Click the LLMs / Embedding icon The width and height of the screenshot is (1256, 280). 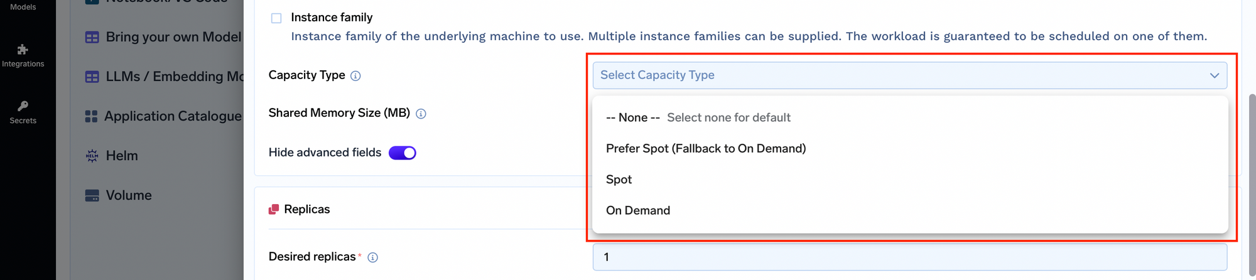[92, 77]
